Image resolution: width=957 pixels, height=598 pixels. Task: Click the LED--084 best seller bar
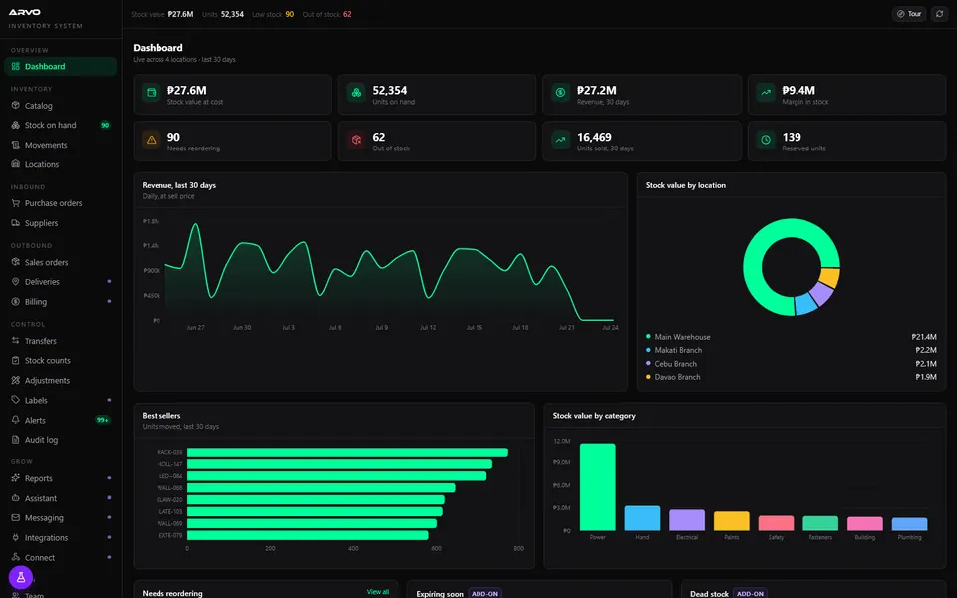pos(337,476)
